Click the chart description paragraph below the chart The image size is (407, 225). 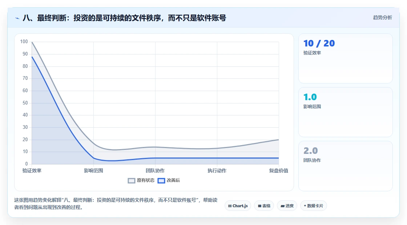click(116, 204)
